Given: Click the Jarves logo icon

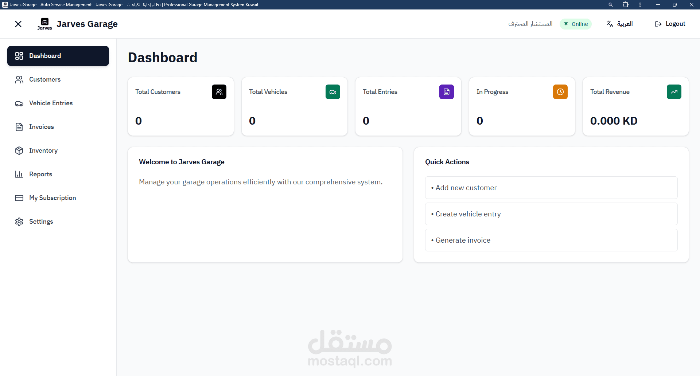Looking at the screenshot, I should click(x=45, y=24).
